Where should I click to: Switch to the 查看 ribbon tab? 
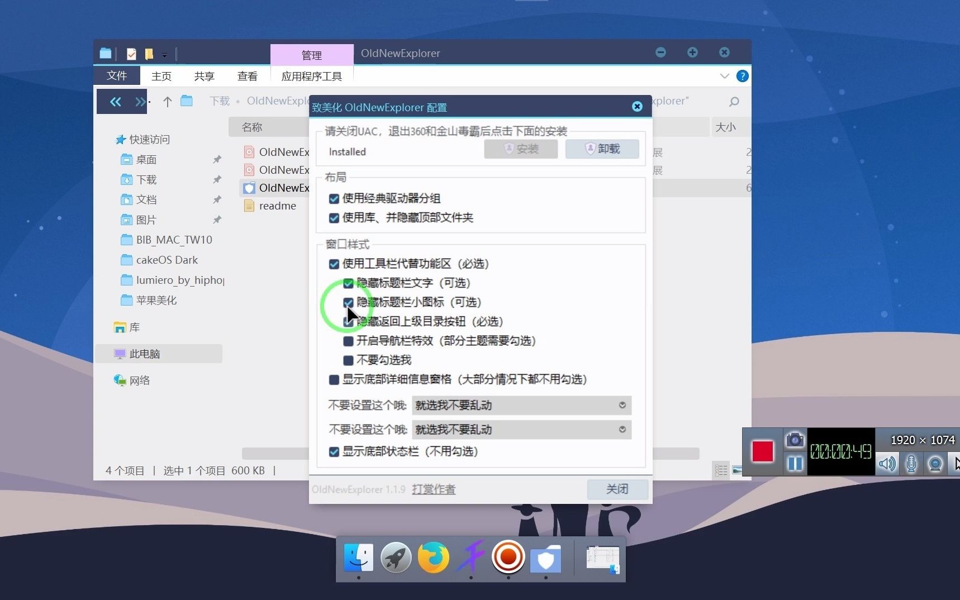coord(246,76)
